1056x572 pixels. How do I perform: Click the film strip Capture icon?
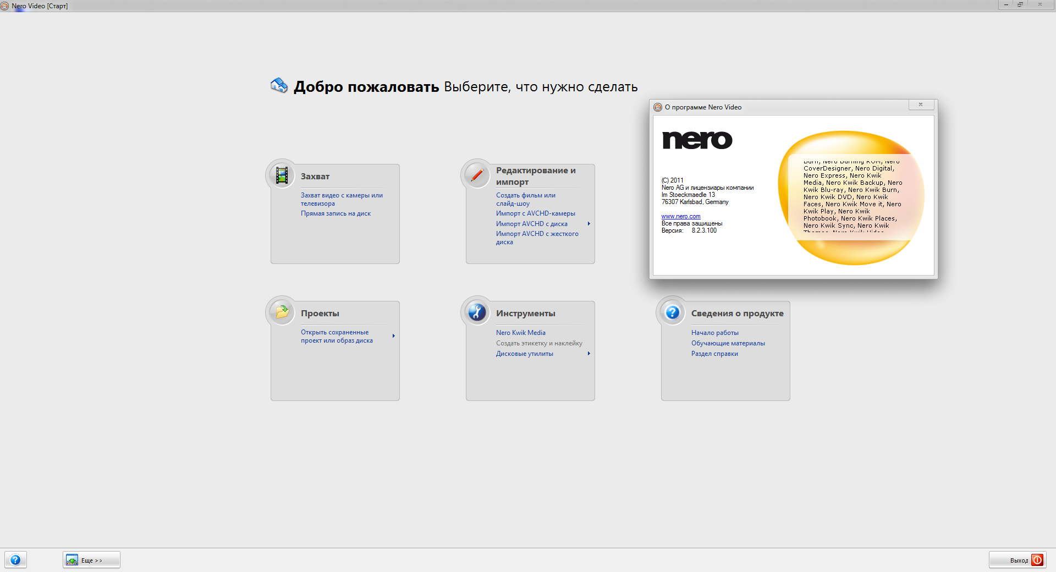point(282,175)
